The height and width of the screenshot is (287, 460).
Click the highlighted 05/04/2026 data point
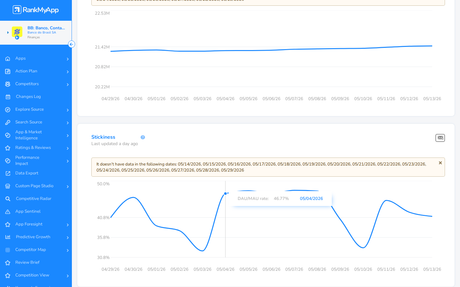(226, 194)
